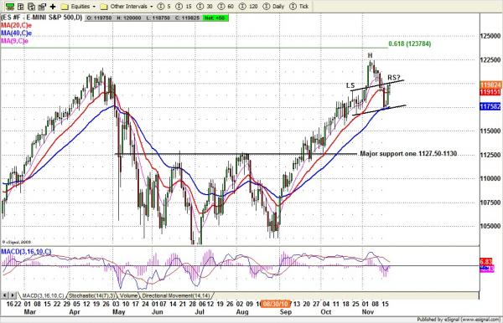Click the ES #F E-MINI S&P 500,D symbol title
The width and height of the screenshot is (503, 323).
coord(42,18)
